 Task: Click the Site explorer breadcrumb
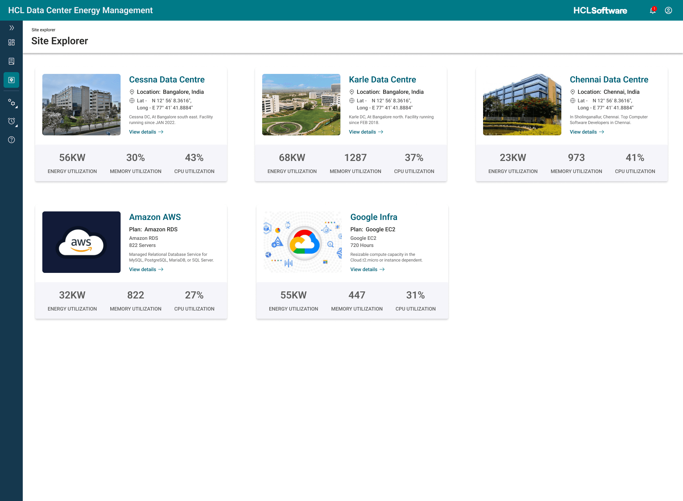click(x=43, y=30)
